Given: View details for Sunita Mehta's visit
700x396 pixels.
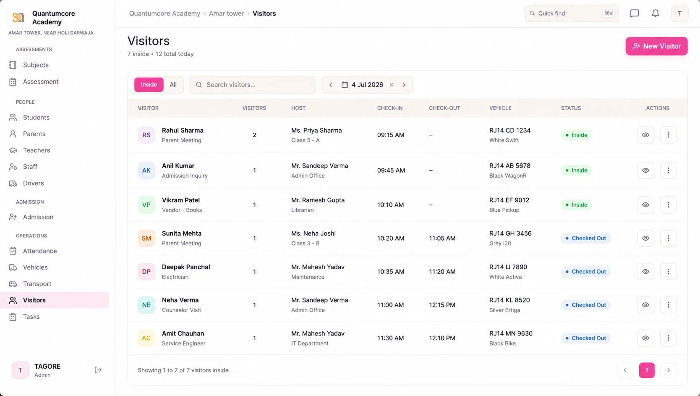Looking at the screenshot, I should pyautogui.click(x=645, y=238).
